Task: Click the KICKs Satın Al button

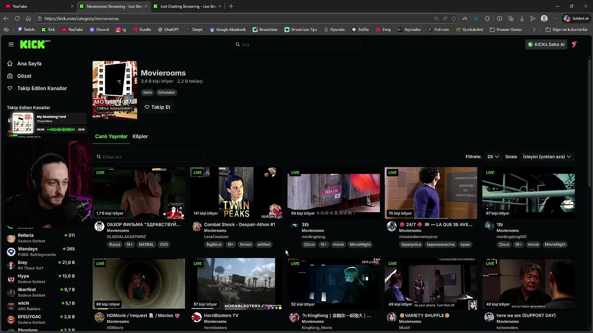Action: [546, 44]
